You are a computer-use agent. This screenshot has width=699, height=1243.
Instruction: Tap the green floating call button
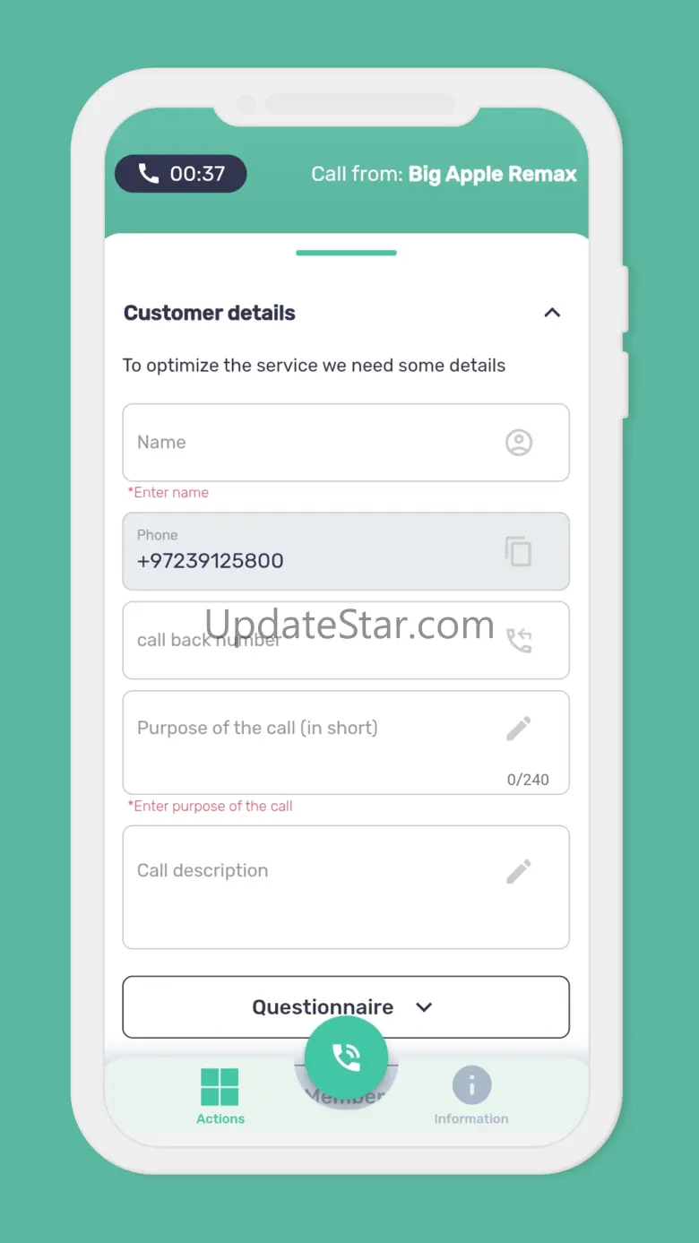click(346, 1057)
